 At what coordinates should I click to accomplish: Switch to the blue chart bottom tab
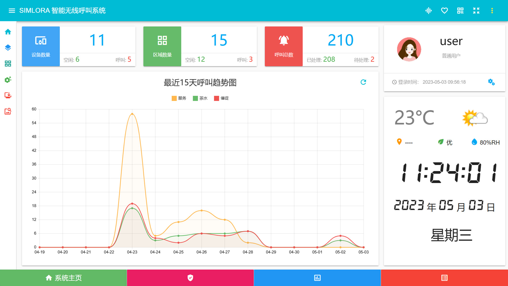click(317, 278)
